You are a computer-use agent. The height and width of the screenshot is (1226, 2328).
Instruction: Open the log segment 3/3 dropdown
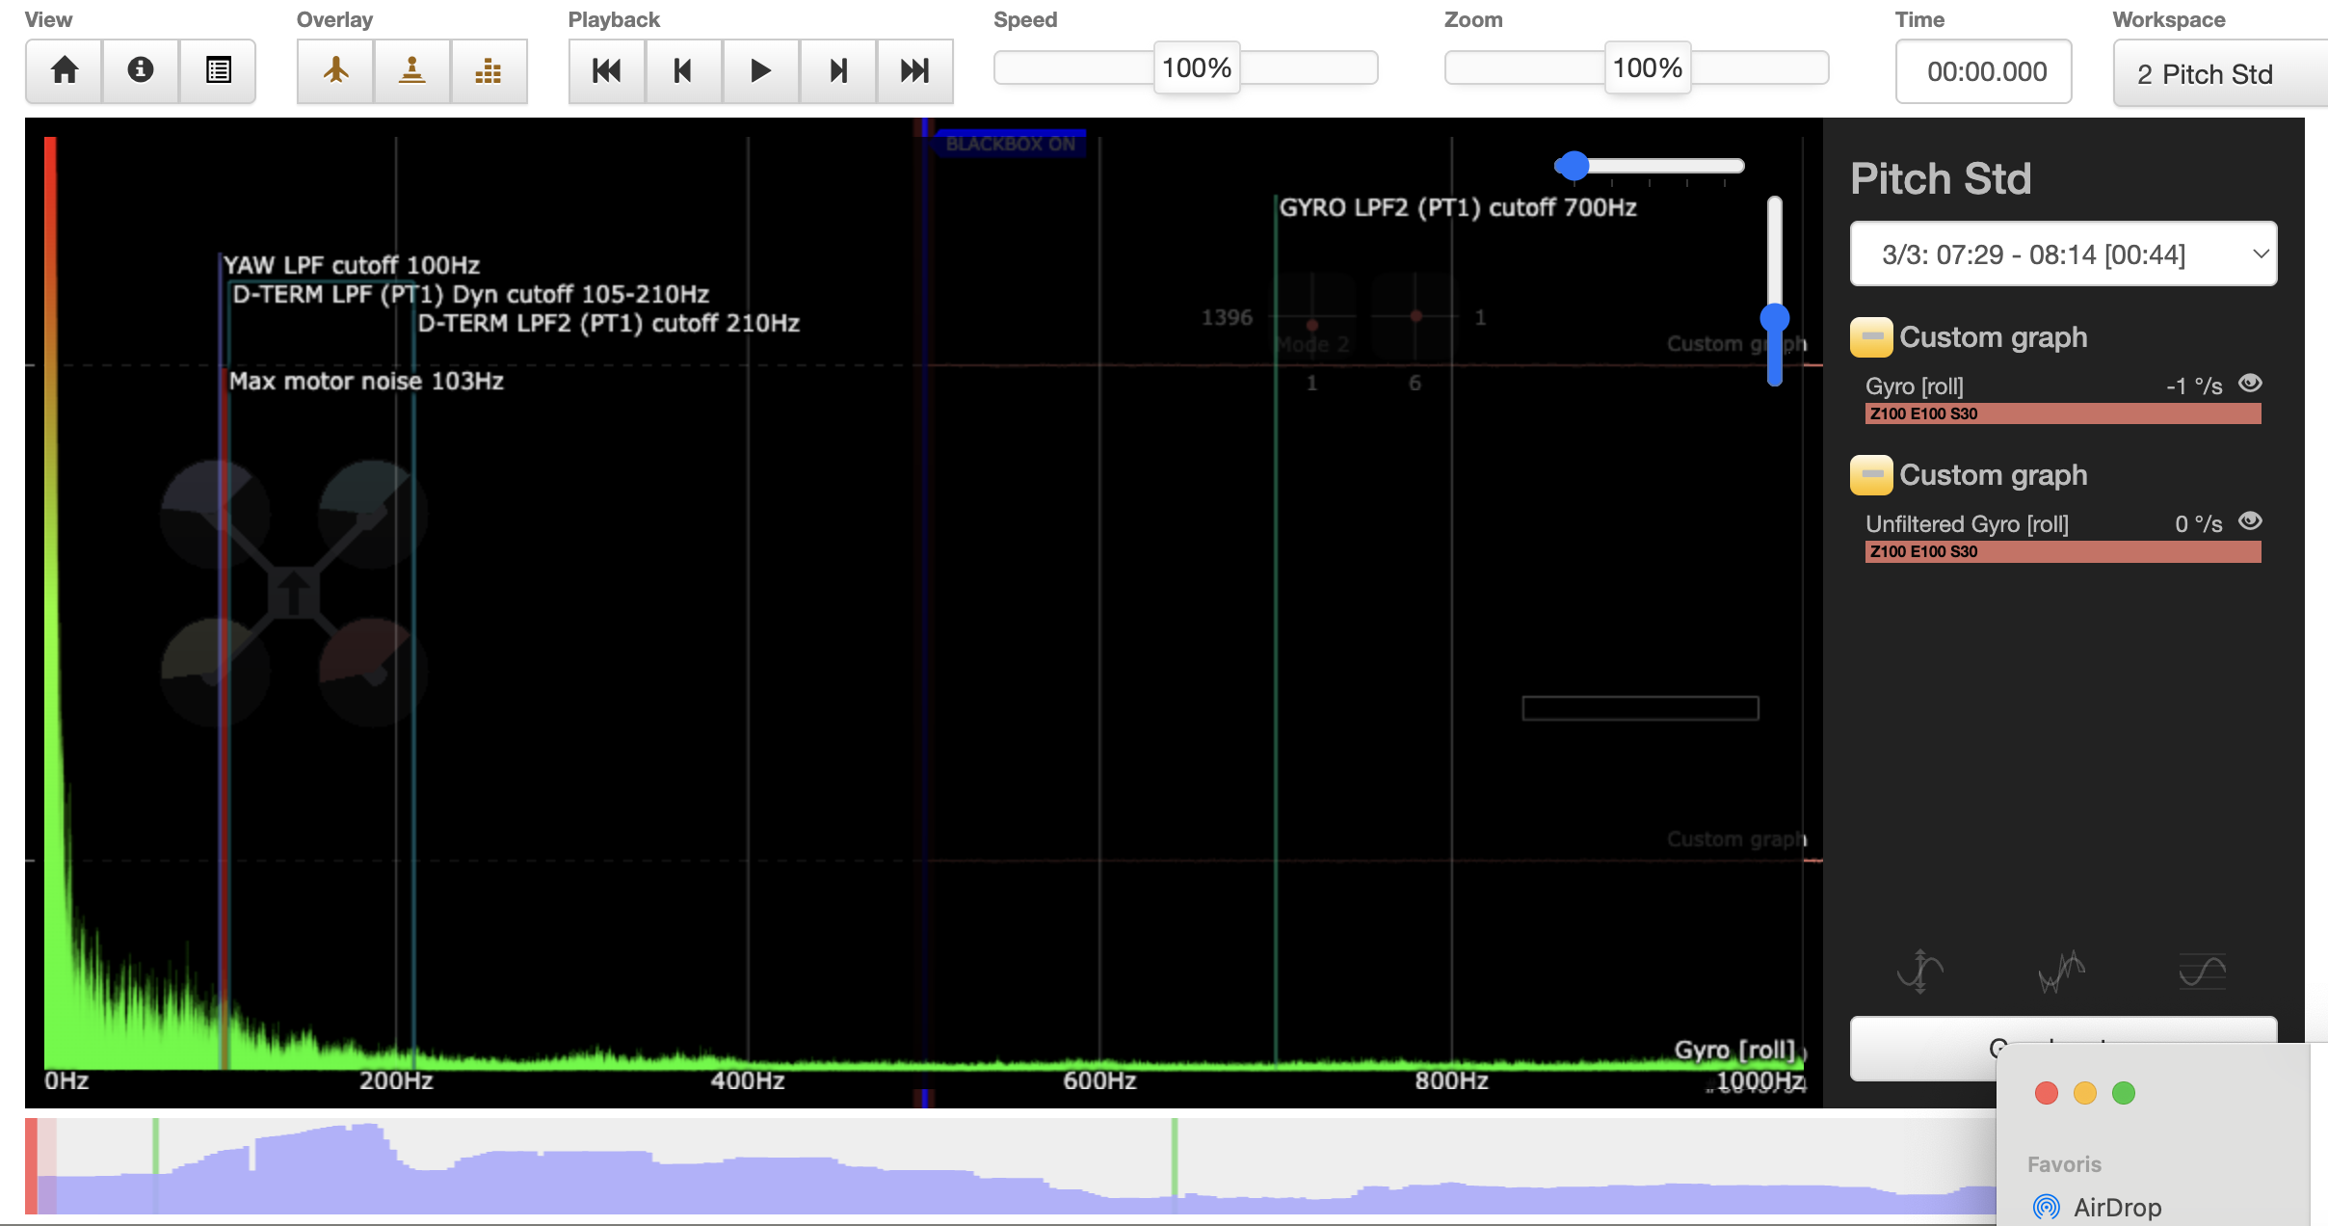pyautogui.click(x=2063, y=254)
